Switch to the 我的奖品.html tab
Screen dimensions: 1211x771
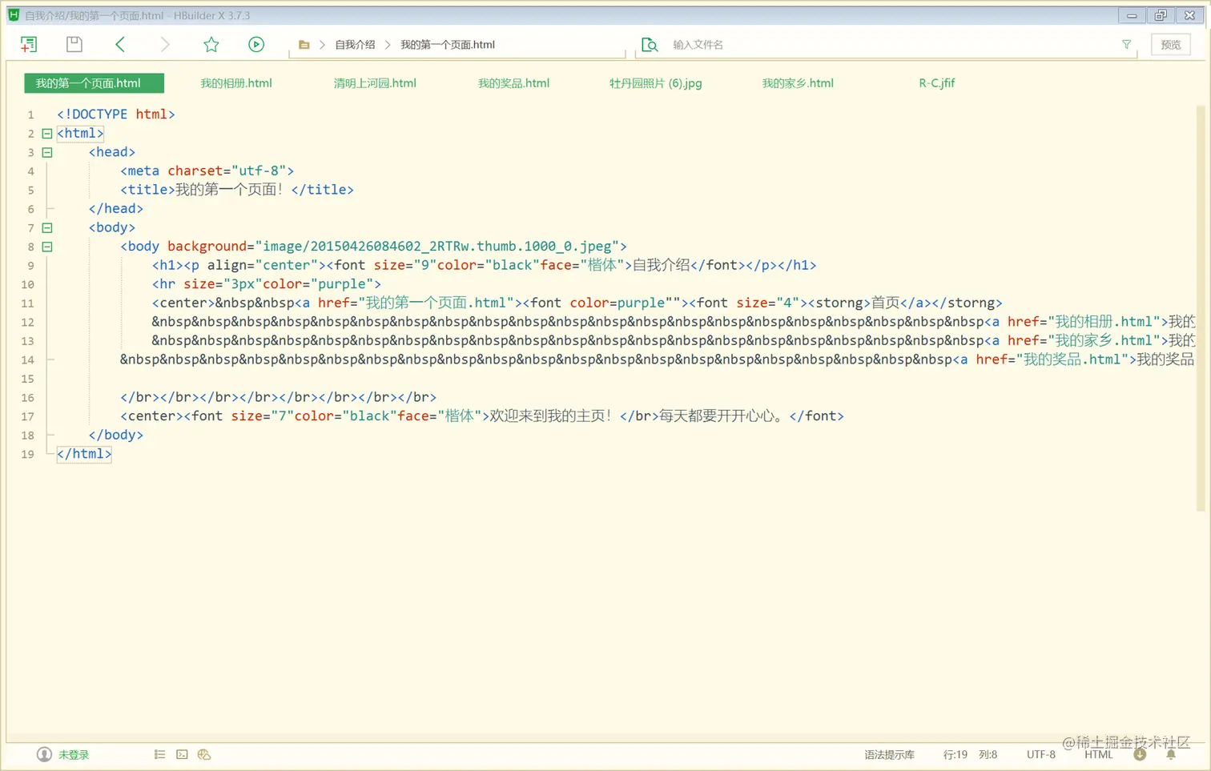(x=513, y=83)
